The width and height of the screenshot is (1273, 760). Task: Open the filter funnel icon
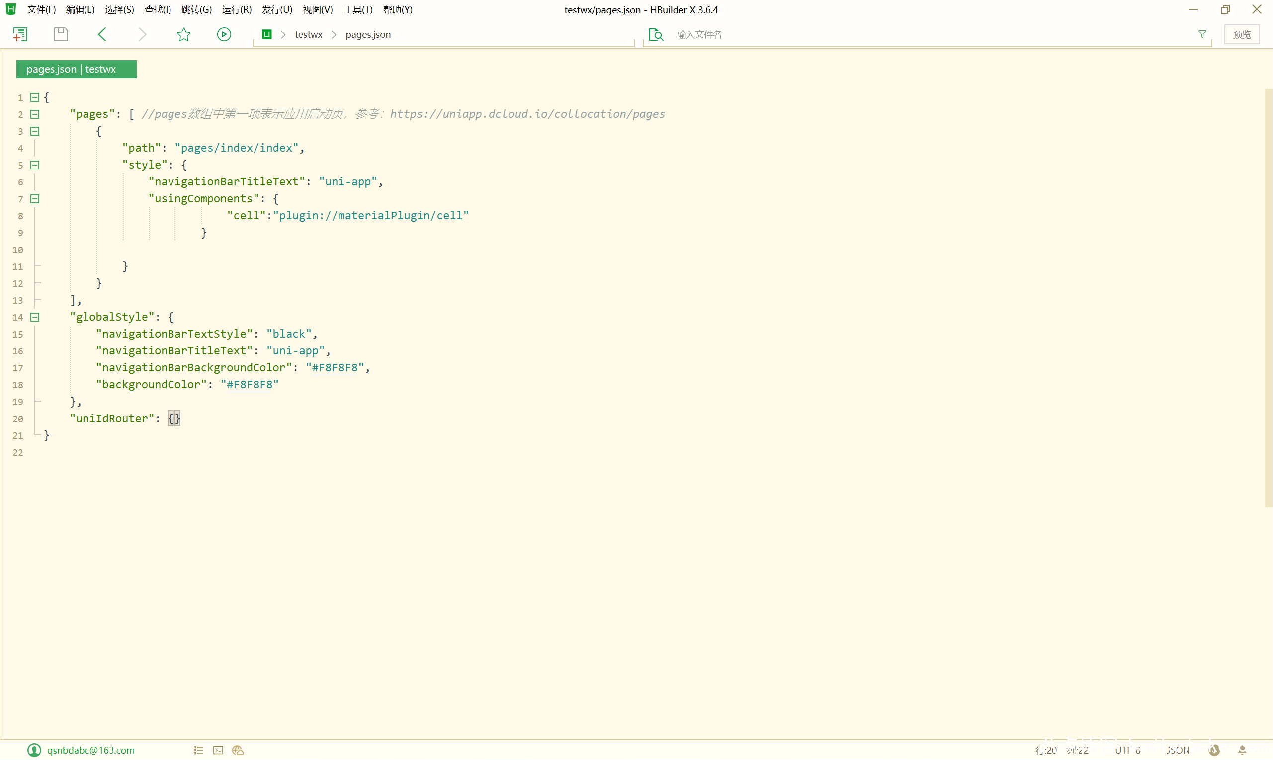click(x=1202, y=34)
